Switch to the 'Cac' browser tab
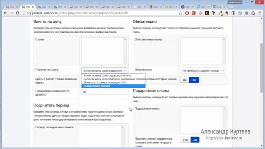The height and width of the screenshot is (149, 265). [x=187, y=7]
